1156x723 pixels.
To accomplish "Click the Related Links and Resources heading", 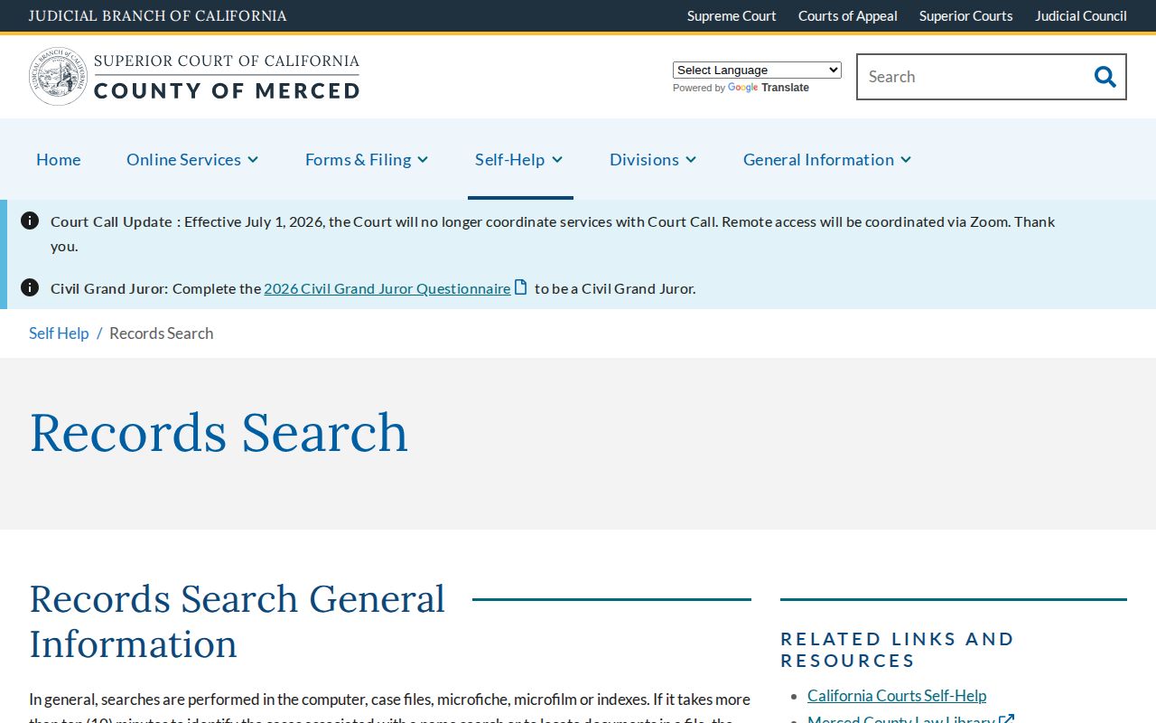I will click(898, 650).
